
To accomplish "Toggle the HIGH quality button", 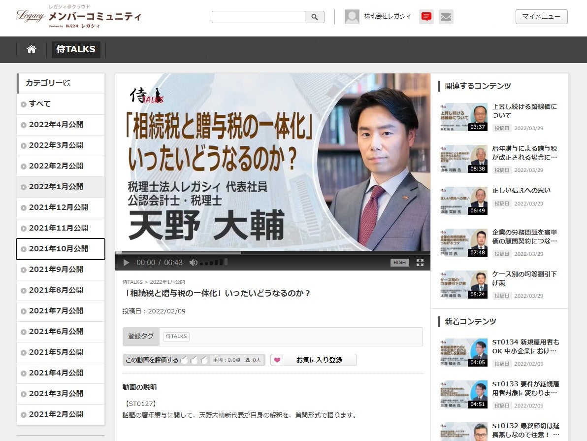I will [399, 263].
